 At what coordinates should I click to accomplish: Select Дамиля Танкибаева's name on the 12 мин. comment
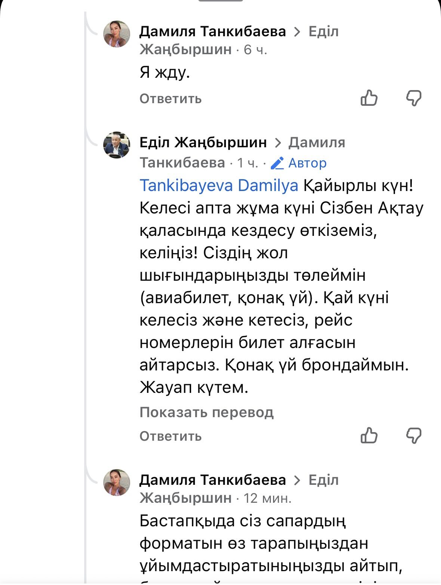[212, 480]
